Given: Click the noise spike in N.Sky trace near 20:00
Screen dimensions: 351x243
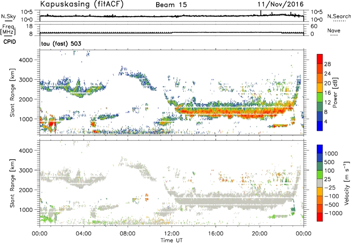Looking at the screenshot, I should click(261, 13).
